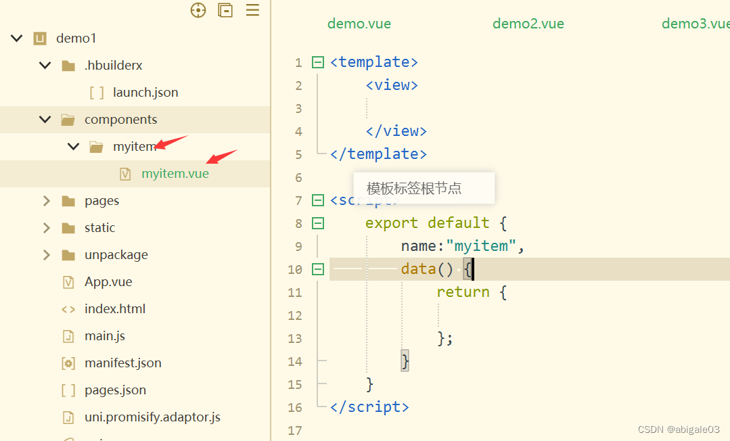The height and width of the screenshot is (441, 730).
Task: Open uni.promisify.adaptor.js file
Action: 153,417
